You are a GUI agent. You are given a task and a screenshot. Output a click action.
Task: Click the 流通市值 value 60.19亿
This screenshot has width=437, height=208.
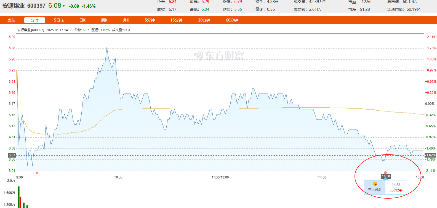(414, 9)
